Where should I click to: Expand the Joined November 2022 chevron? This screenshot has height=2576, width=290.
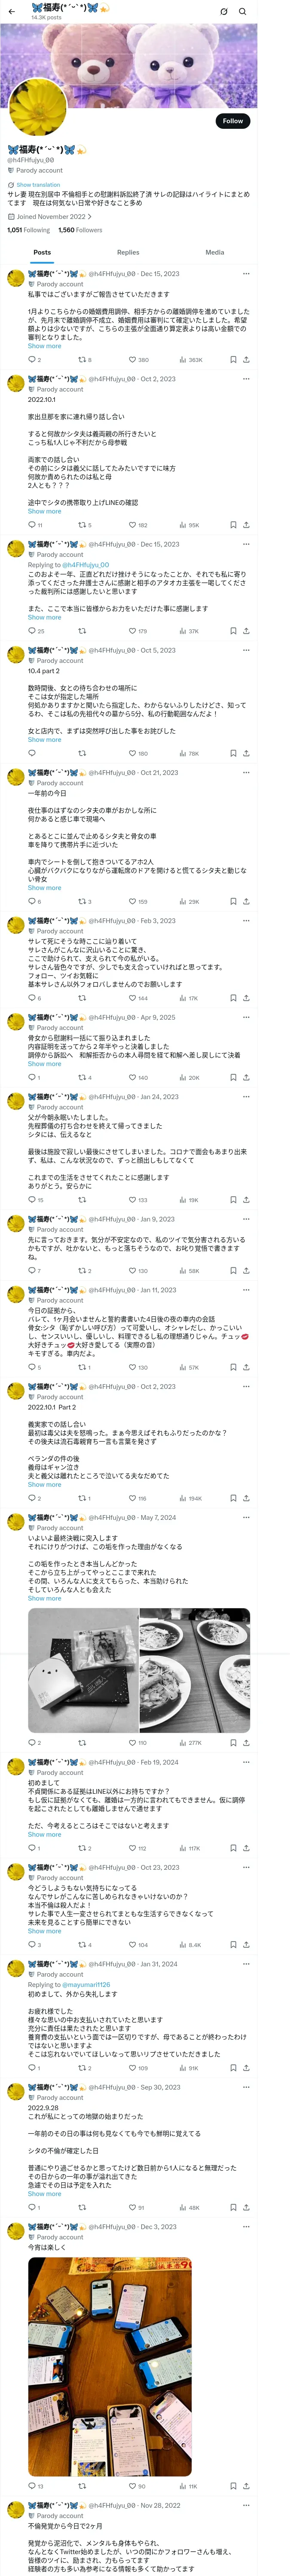(x=89, y=217)
